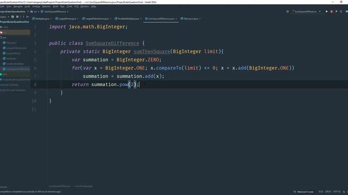
Task: Click the sumThenSquare breadcrumb at editor bottom
Action: click(83, 186)
